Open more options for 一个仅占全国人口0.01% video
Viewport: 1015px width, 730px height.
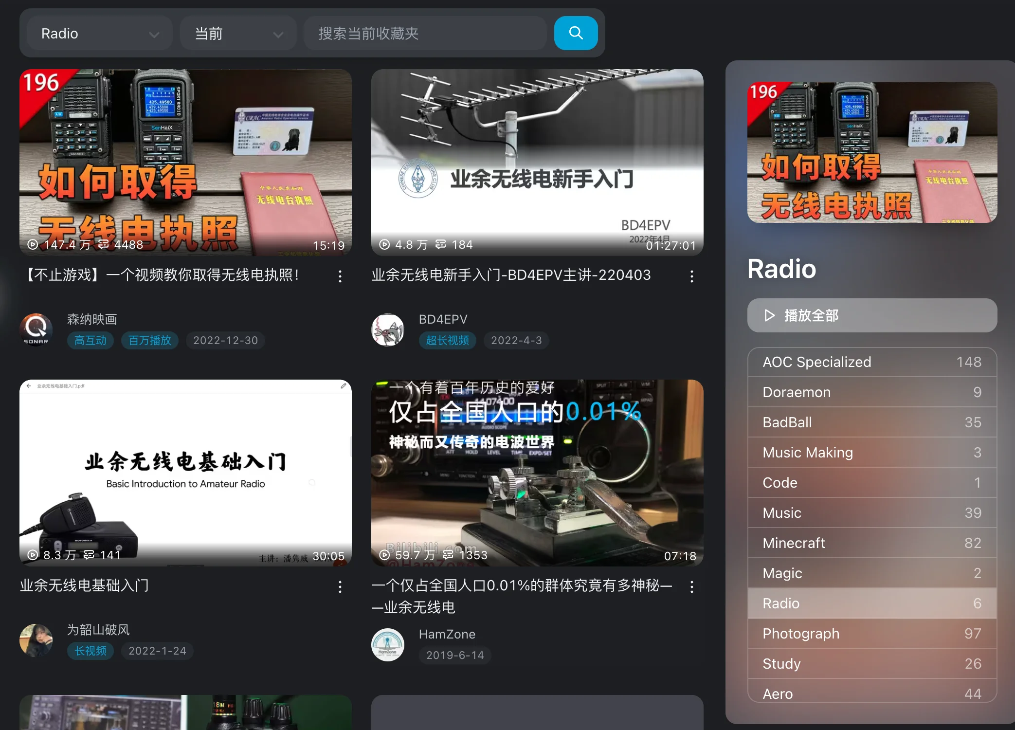[x=691, y=587]
